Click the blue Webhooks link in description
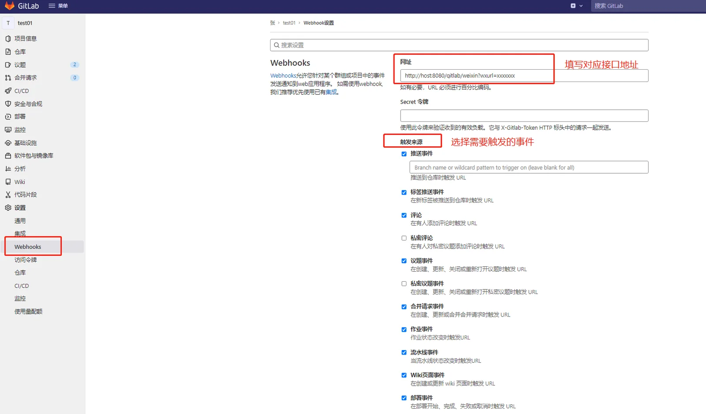 pos(283,75)
